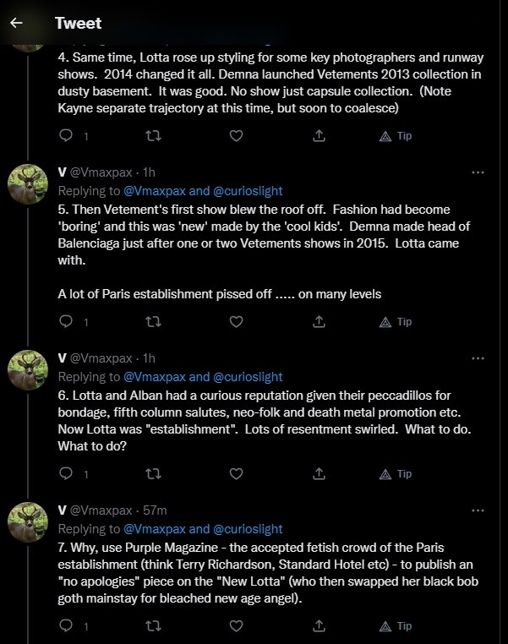Click the back arrow to leave Tweet view
Viewport: 508px width, 644px height.
[16, 24]
